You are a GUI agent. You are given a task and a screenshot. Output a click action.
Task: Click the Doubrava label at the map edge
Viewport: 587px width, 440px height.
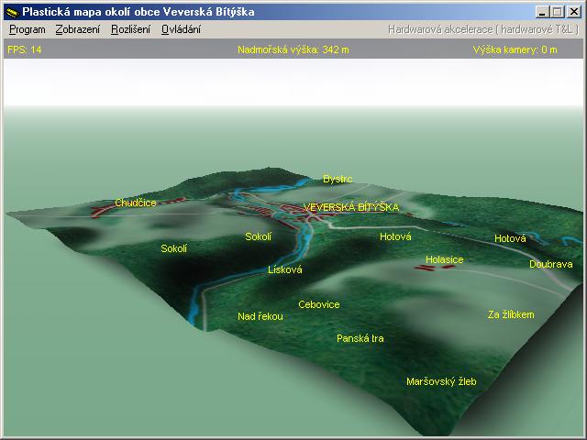tap(550, 264)
